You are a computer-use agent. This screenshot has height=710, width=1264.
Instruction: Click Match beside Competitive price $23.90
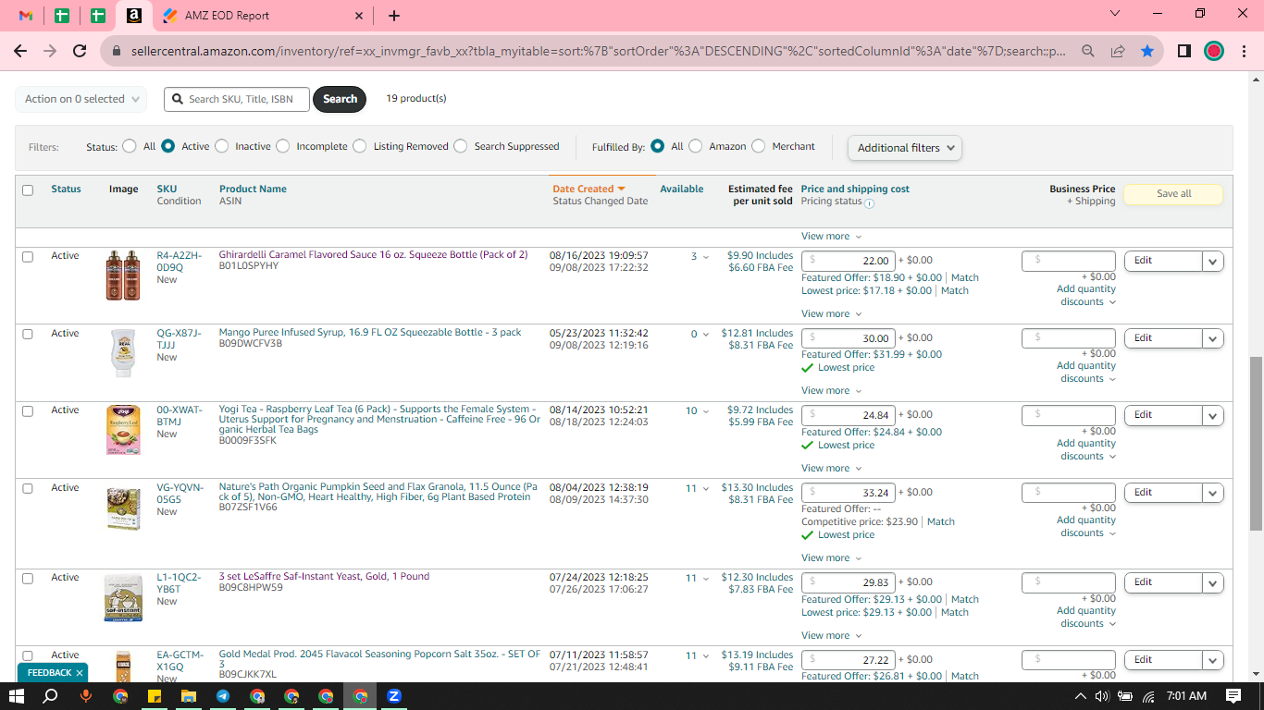(941, 521)
